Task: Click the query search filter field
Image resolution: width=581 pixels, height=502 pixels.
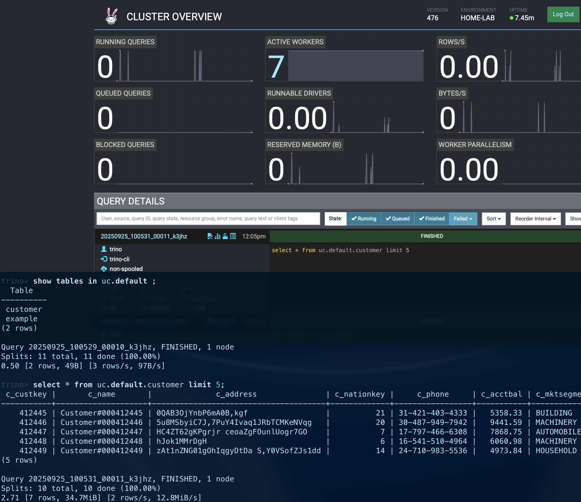Action: click(x=208, y=219)
